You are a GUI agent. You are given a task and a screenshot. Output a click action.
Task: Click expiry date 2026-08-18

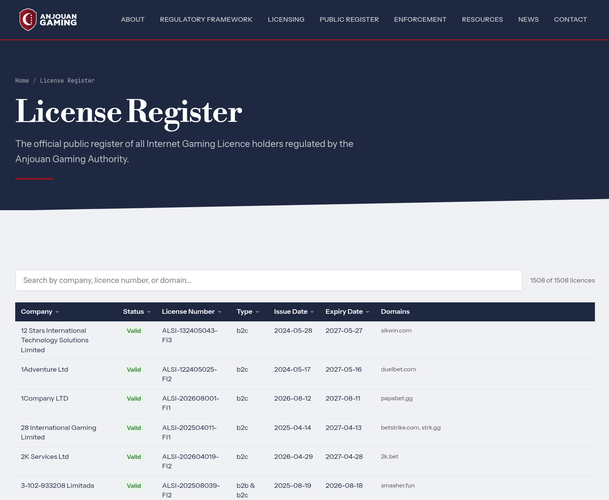coord(344,486)
